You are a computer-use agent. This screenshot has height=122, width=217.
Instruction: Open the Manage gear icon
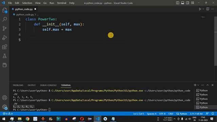4,107
